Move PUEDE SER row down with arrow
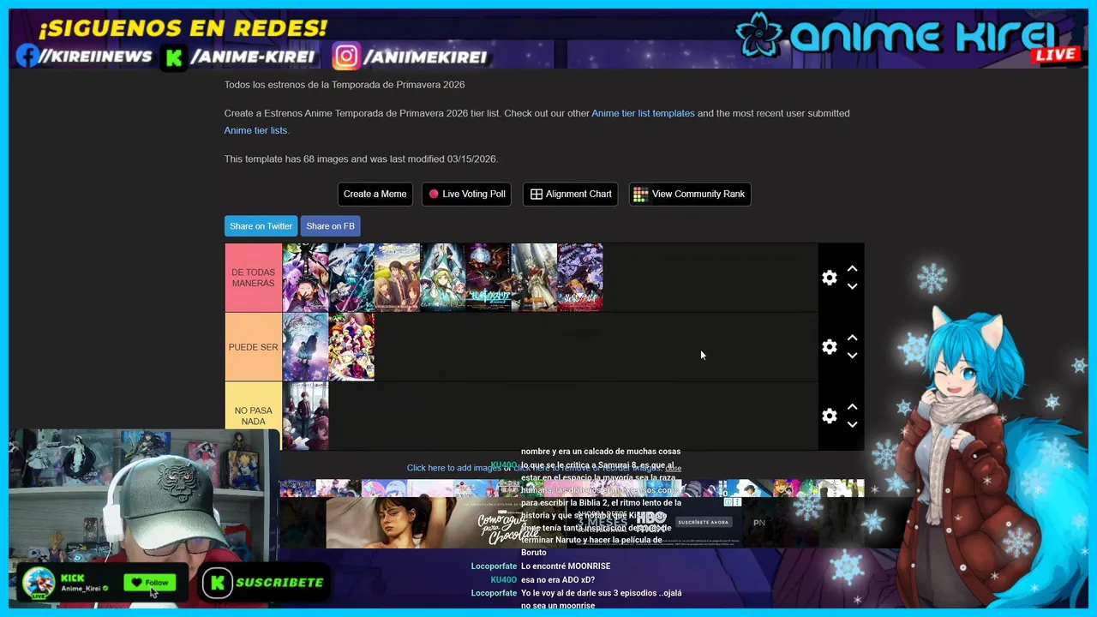Viewport: 1097px width, 617px height. click(852, 356)
